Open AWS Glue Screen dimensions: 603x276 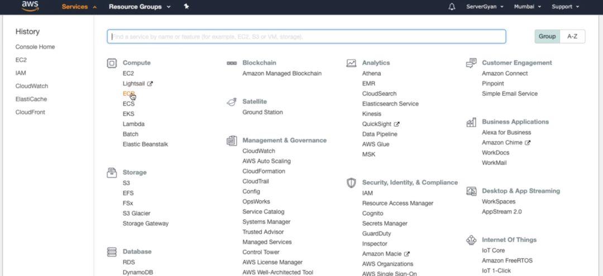(x=376, y=144)
